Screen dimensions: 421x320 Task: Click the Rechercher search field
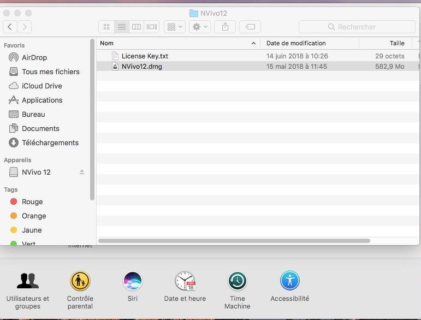coord(357,27)
